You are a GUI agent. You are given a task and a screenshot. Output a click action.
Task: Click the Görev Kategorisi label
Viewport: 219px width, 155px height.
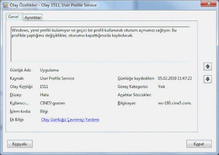click(133, 87)
